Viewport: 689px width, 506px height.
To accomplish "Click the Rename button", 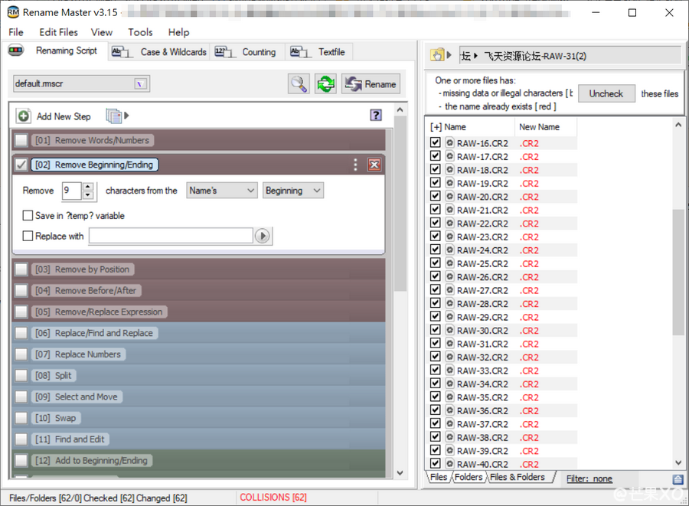I will pos(371,83).
